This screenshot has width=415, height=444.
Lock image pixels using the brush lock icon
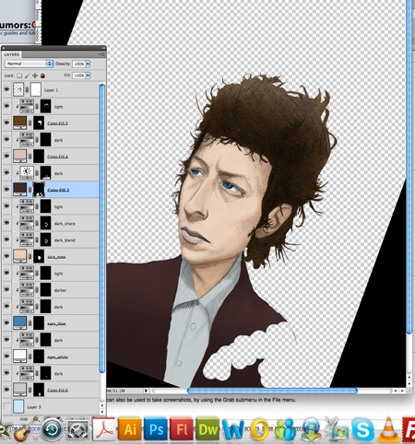coord(28,76)
